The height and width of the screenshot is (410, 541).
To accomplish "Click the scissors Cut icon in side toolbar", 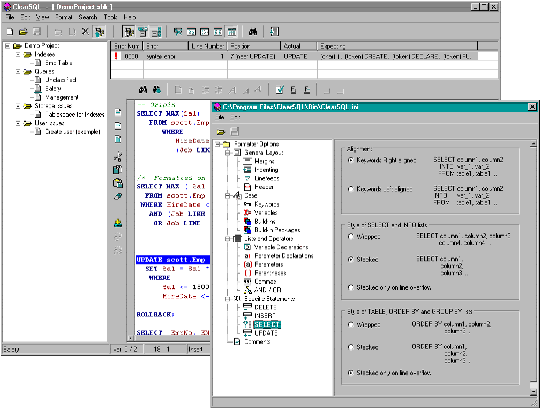I will [118, 156].
